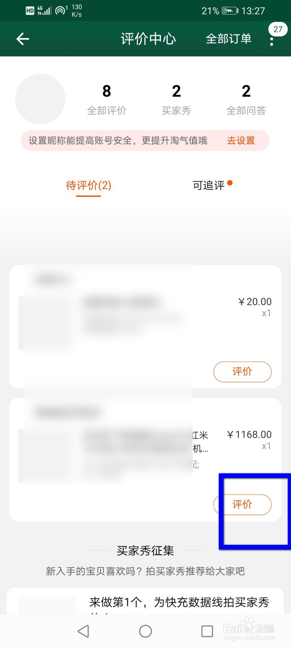Tap 去设置 to set nickname
The height and width of the screenshot is (648, 291).
tap(241, 141)
